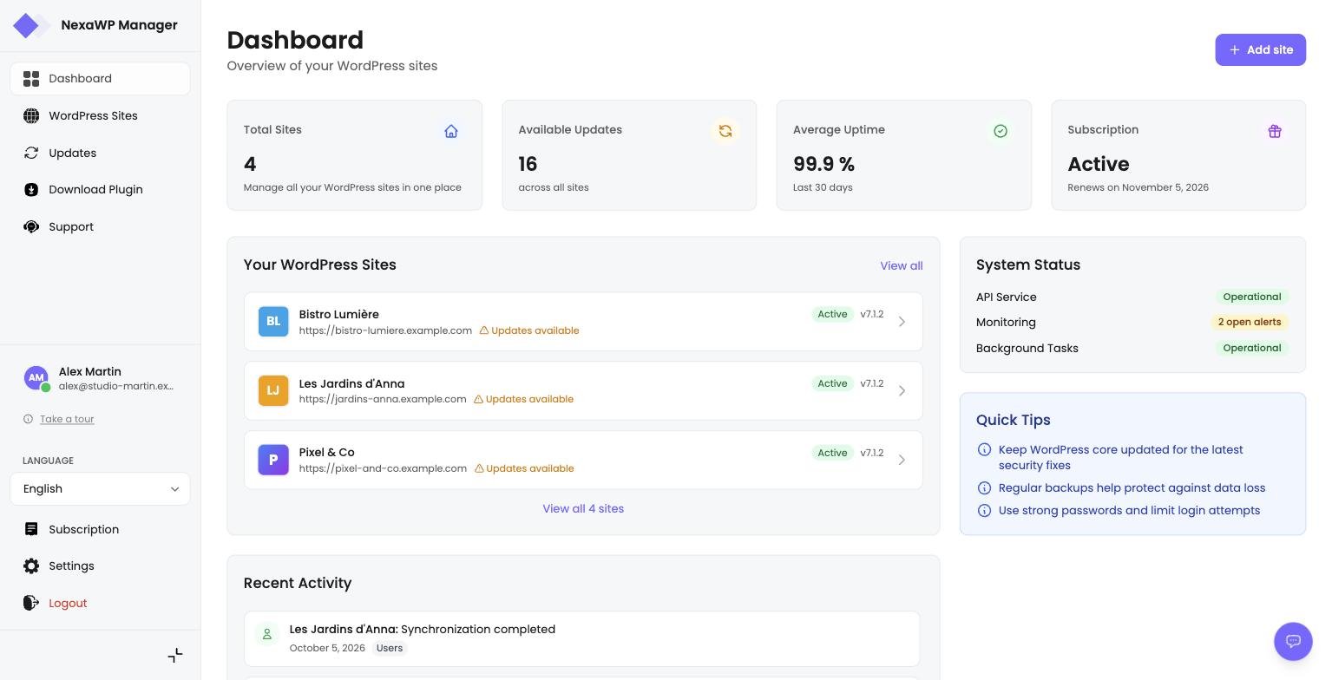Go to WordPress Sites menu item
The width and height of the screenshot is (1332, 680).
(x=101, y=116)
